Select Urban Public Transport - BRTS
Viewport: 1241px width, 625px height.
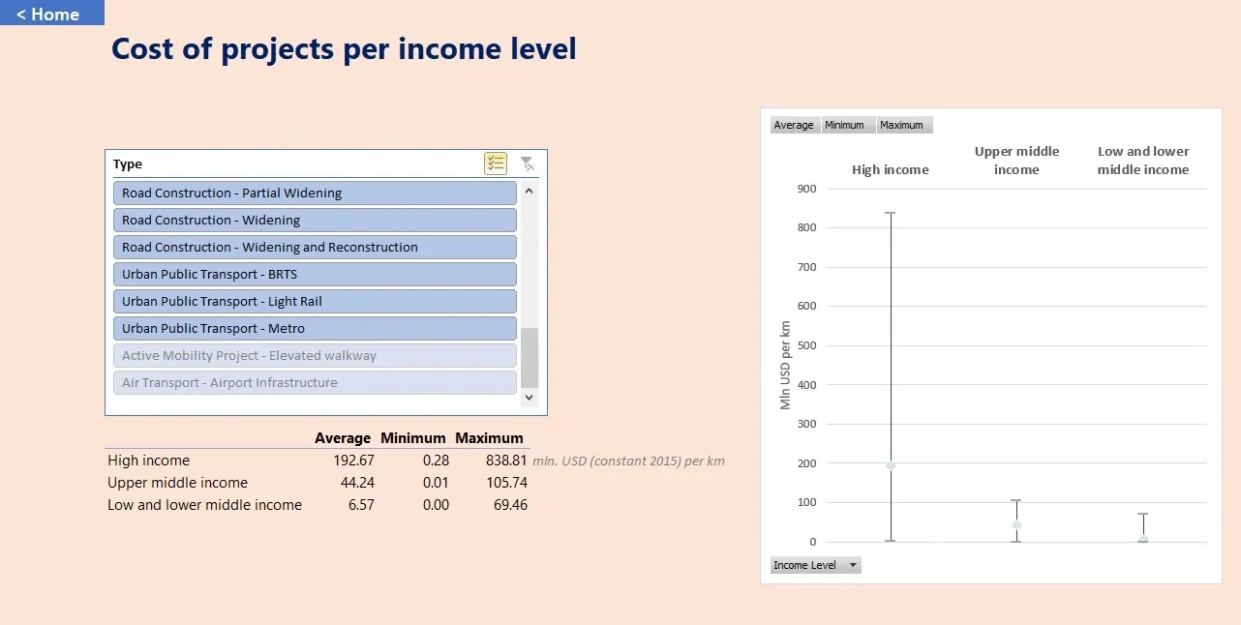(x=314, y=275)
